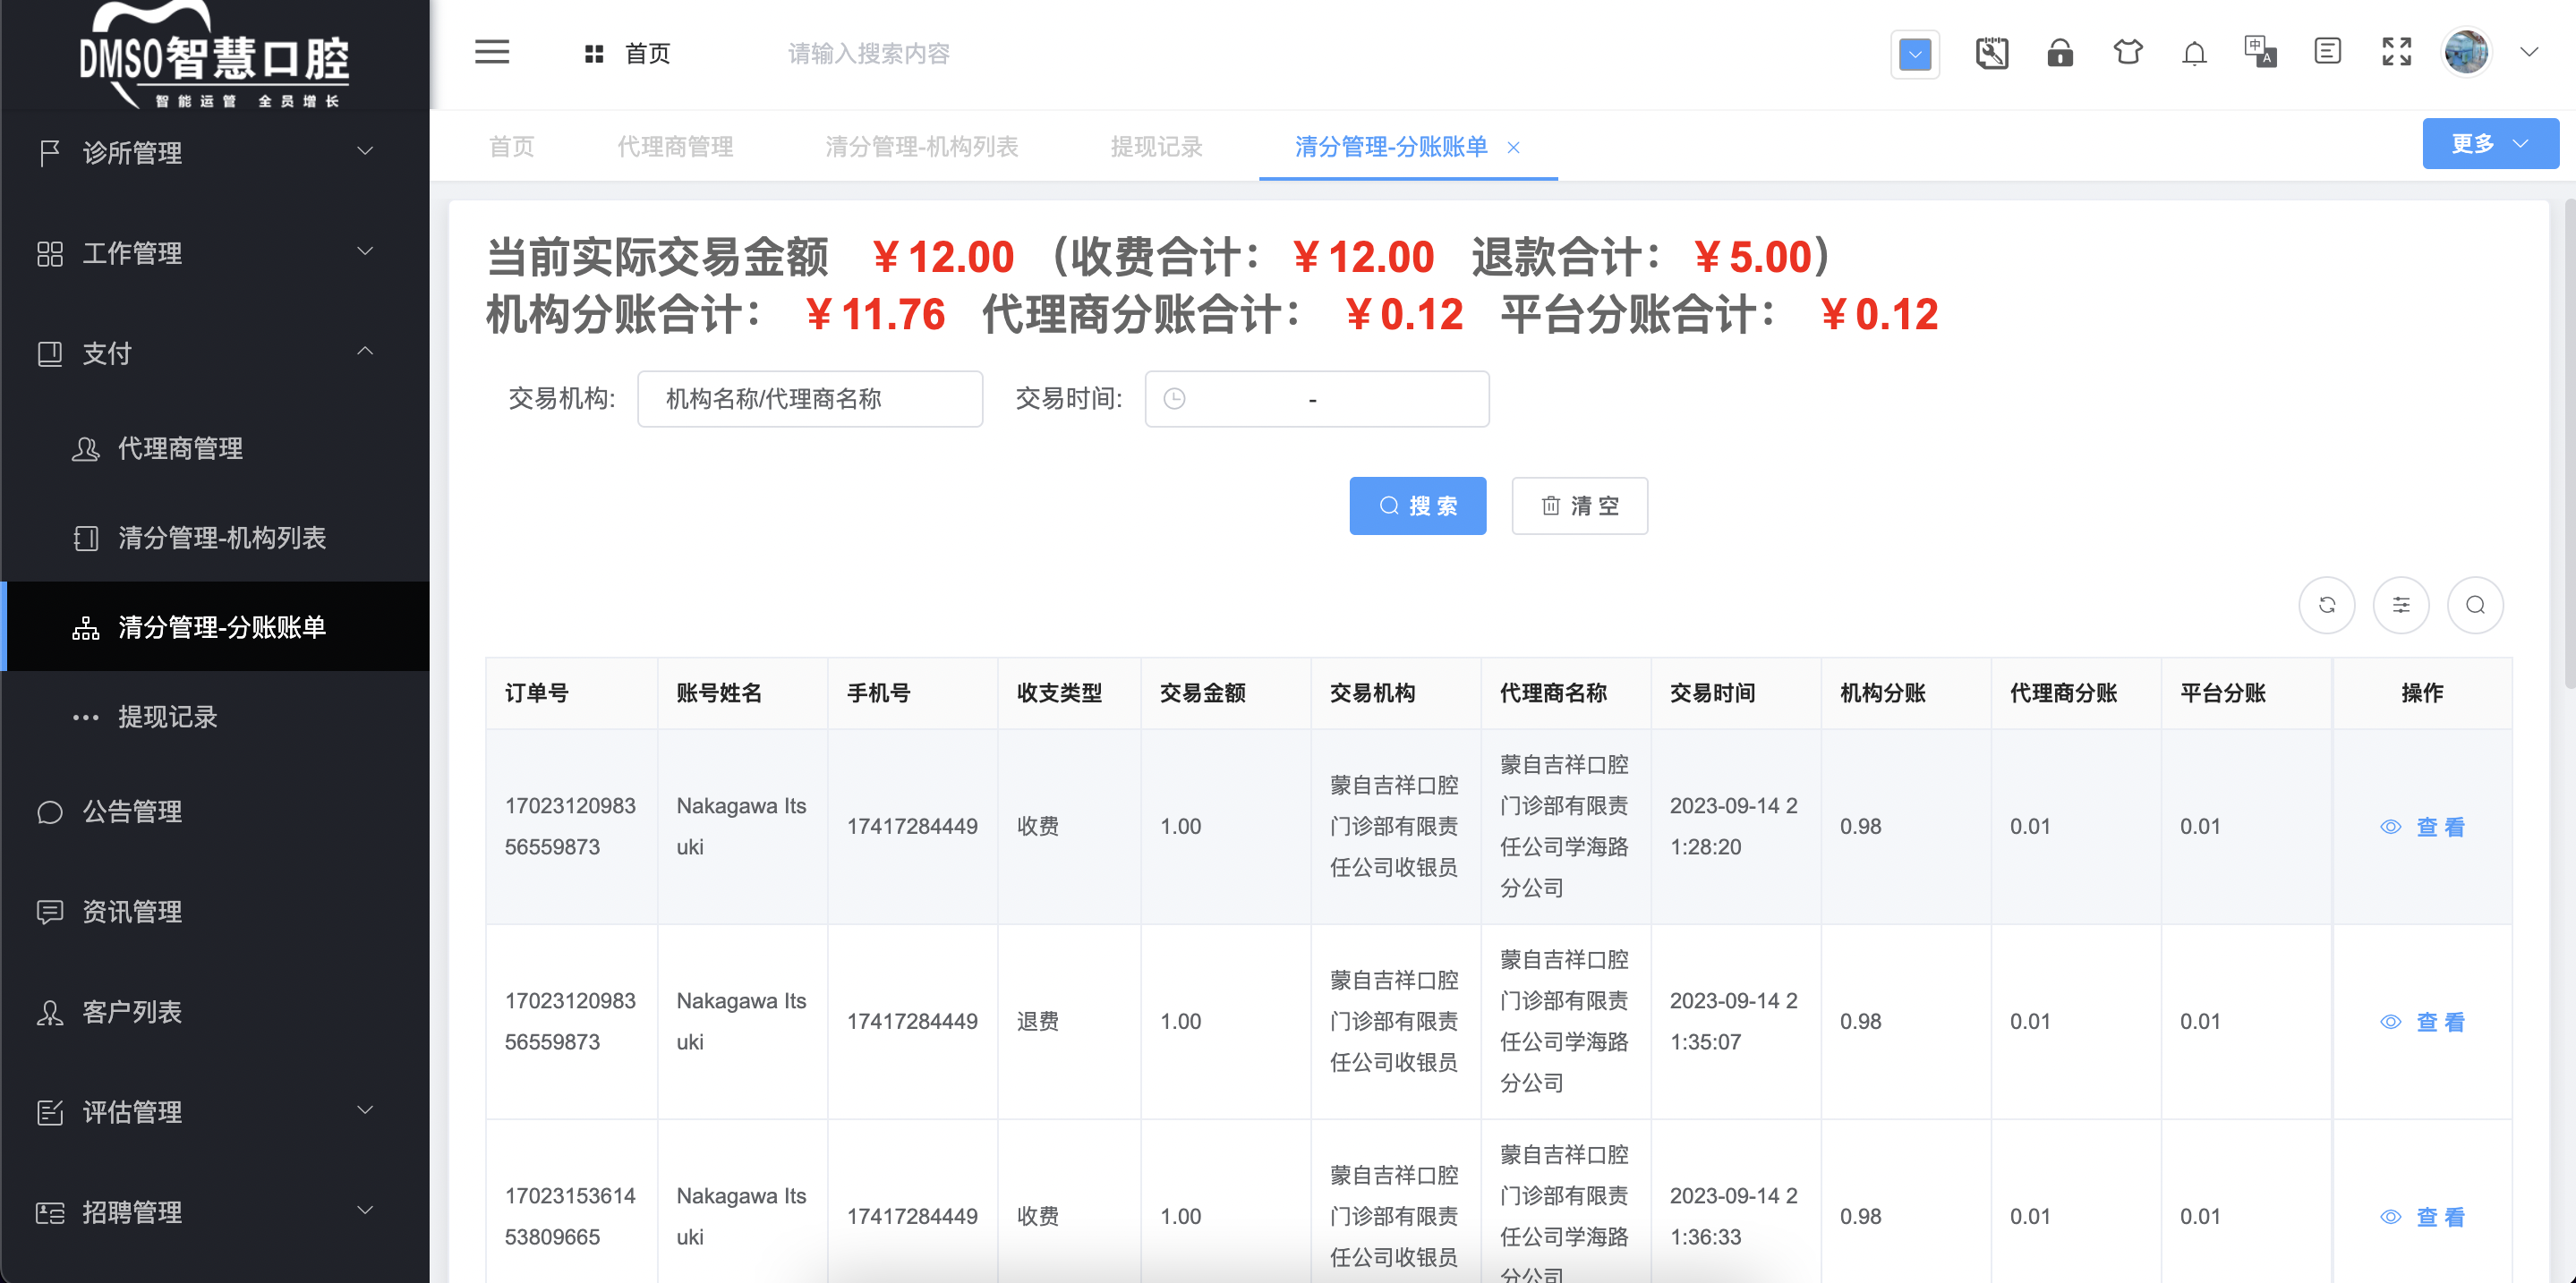Viewport: 2576px width, 1283px height.
Task: Click the DMSO智慧口腔 logo
Action: point(214,55)
